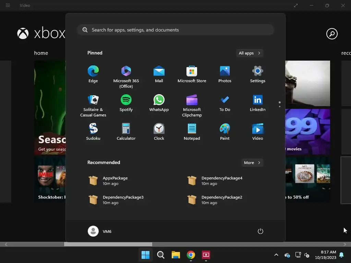Image resolution: width=351 pixels, height=263 pixels.
Task: Open File Explorer from taskbar
Action: click(x=176, y=255)
